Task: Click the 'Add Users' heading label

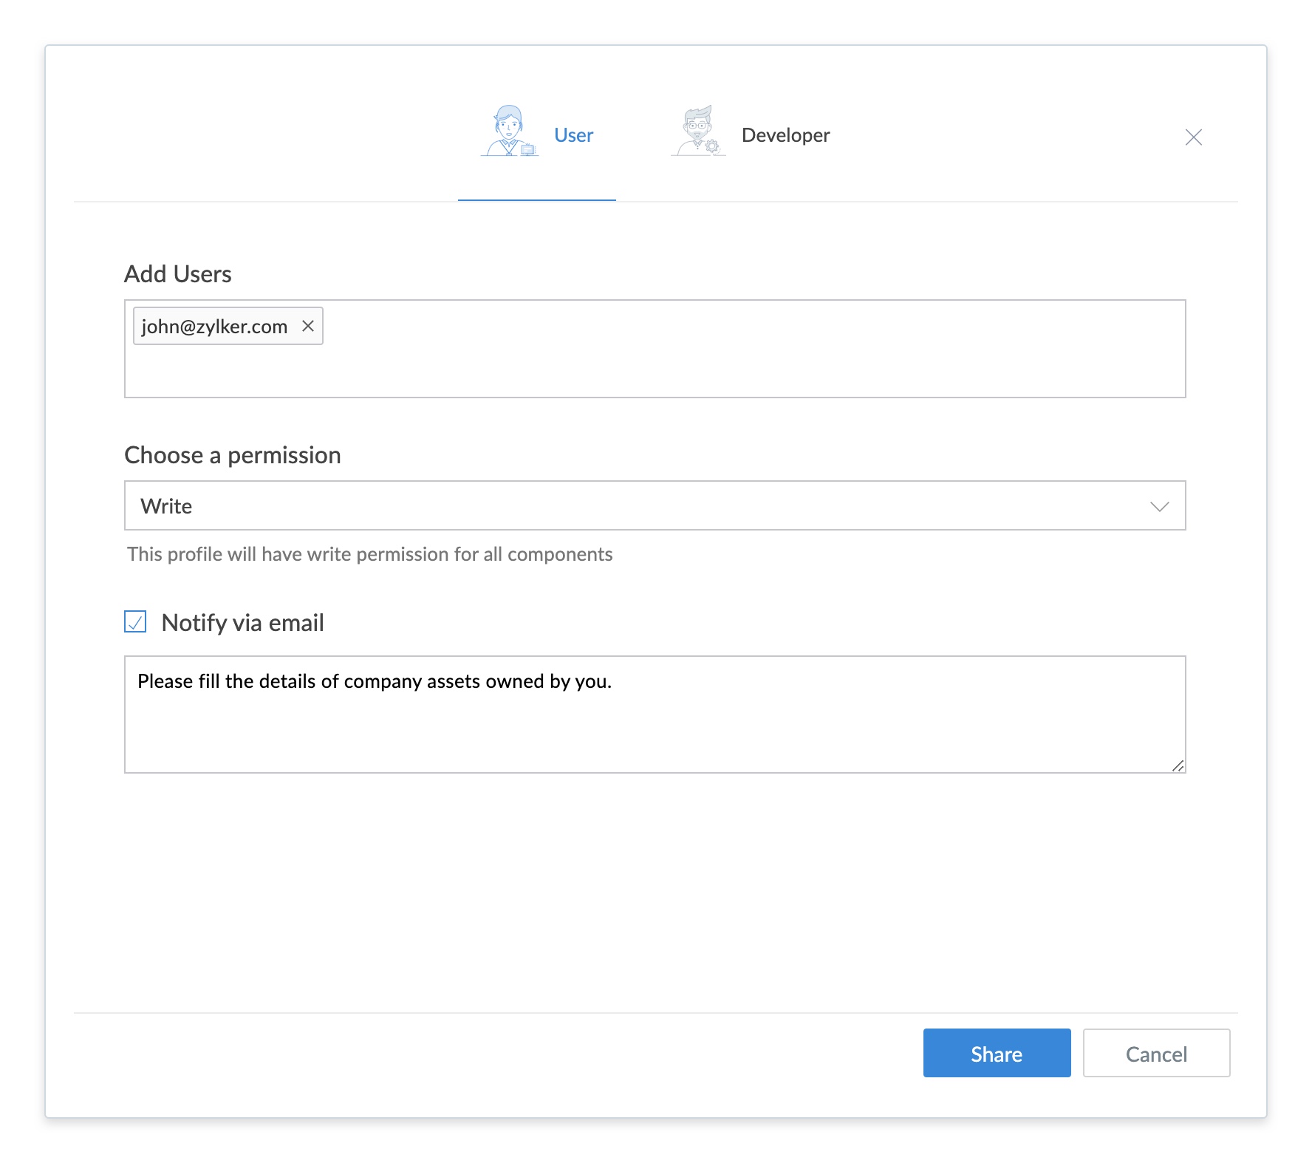Action: (177, 274)
